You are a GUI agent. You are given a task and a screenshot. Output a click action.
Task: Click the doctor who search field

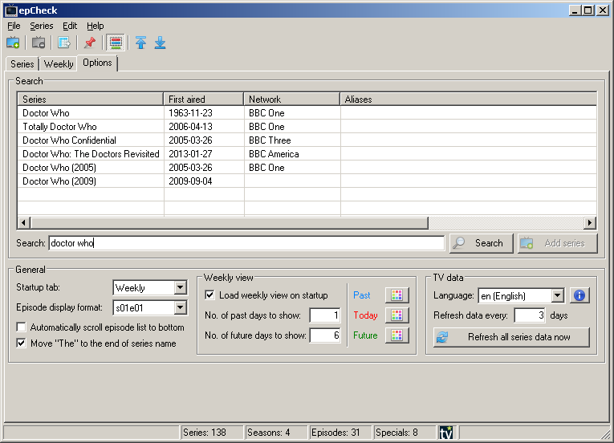pyautogui.click(x=246, y=243)
